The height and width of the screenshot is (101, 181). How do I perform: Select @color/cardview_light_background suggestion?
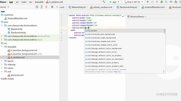pyautogui.click(x=124, y=38)
